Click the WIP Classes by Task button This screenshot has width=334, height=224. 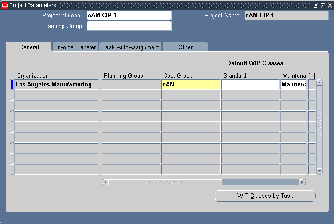pos(265,196)
